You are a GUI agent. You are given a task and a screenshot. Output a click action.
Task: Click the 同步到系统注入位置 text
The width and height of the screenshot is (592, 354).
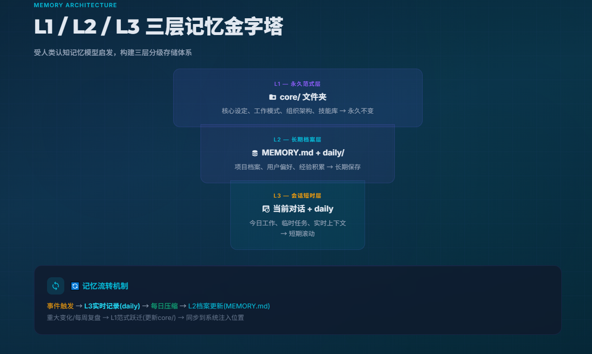215,318
